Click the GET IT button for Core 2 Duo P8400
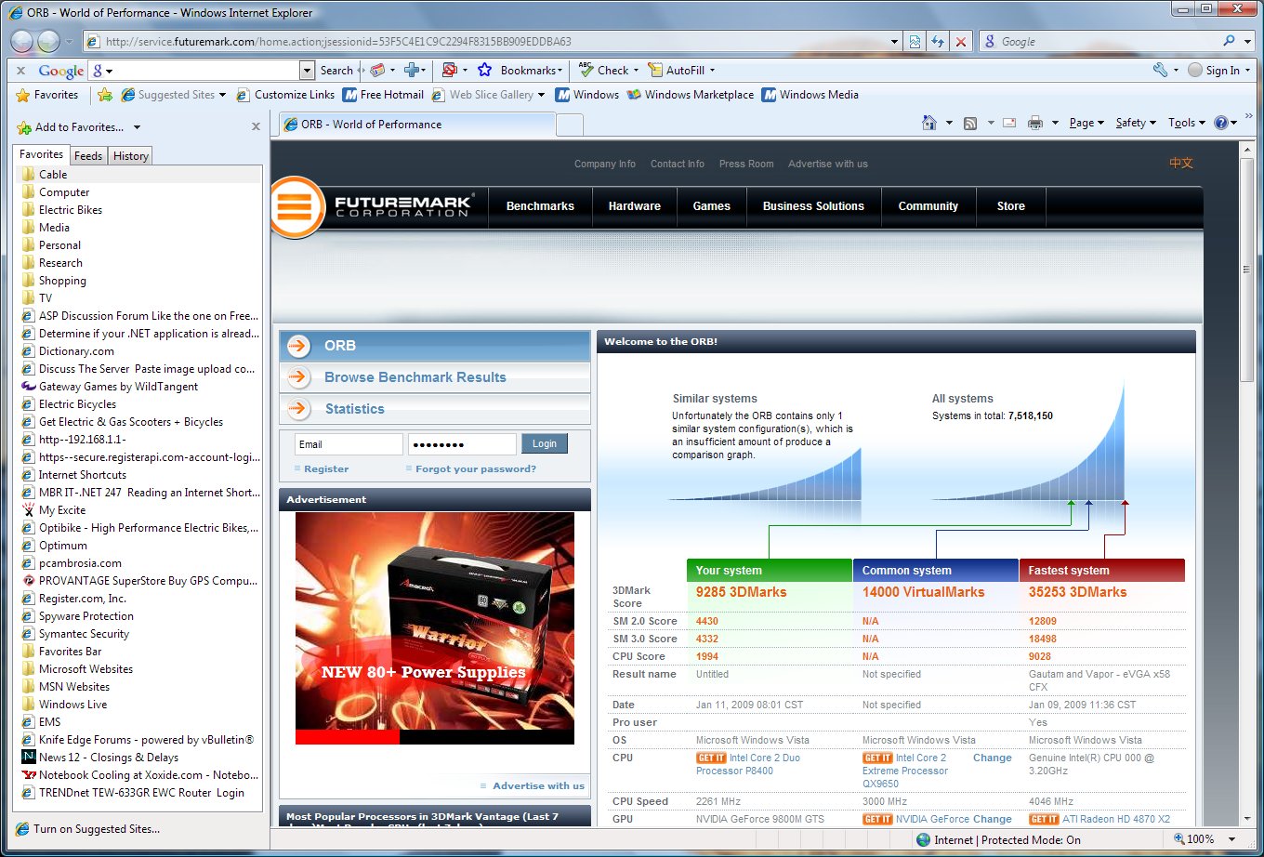The width and height of the screenshot is (1264, 857). coord(711,758)
